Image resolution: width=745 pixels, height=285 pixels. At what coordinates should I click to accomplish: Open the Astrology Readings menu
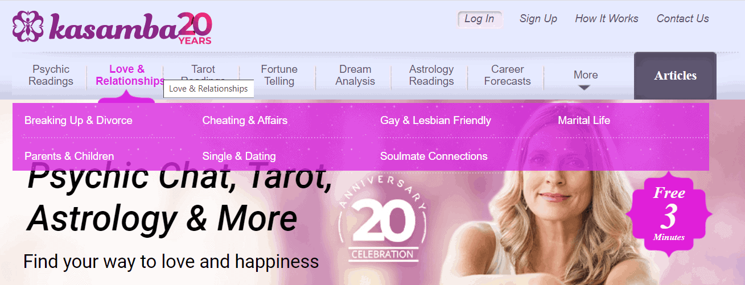(431, 75)
